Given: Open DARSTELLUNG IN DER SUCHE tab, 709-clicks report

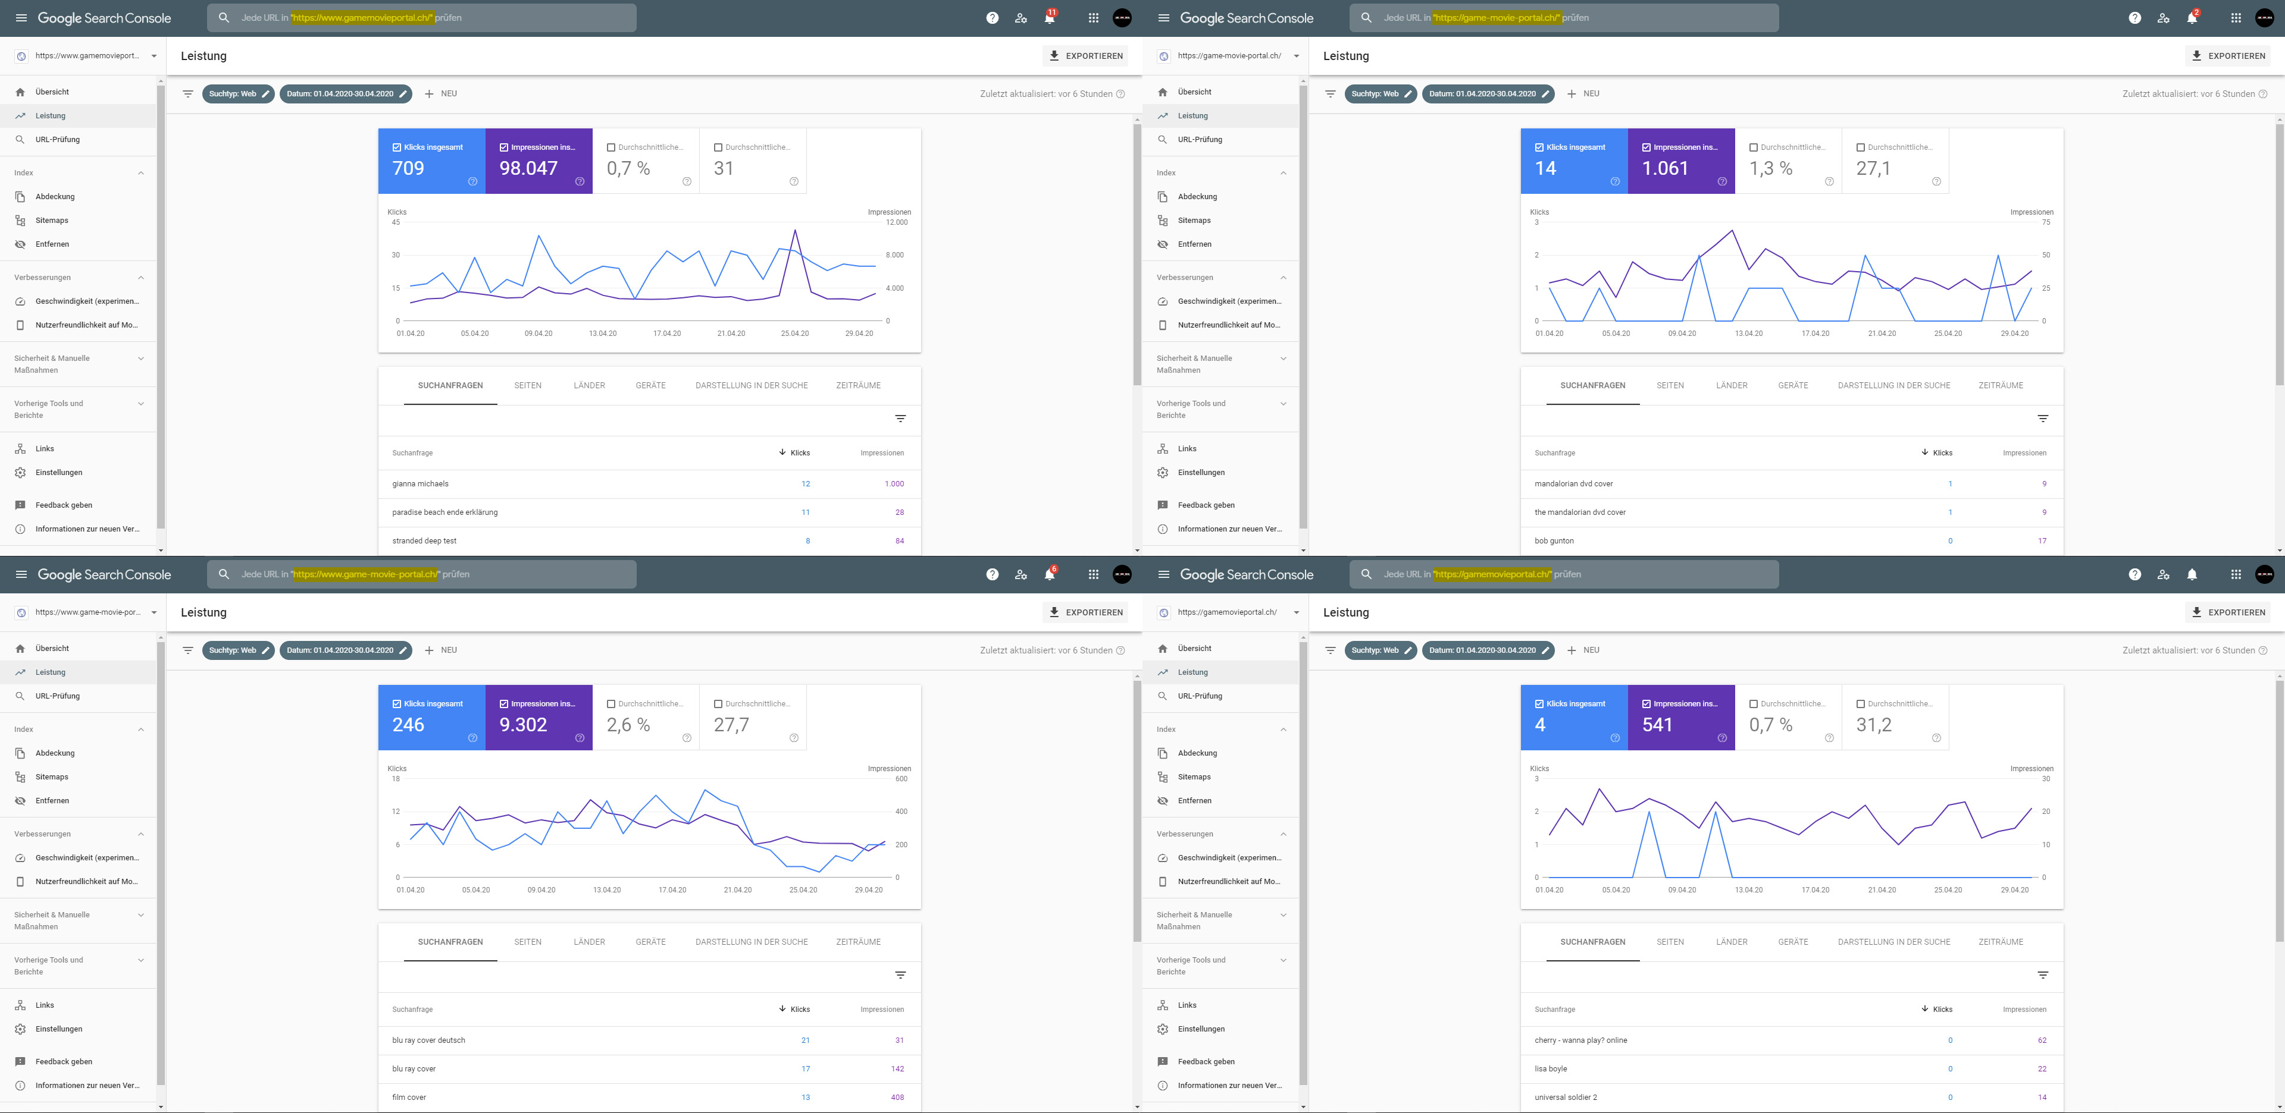Looking at the screenshot, I should click(x=752, y=385).
